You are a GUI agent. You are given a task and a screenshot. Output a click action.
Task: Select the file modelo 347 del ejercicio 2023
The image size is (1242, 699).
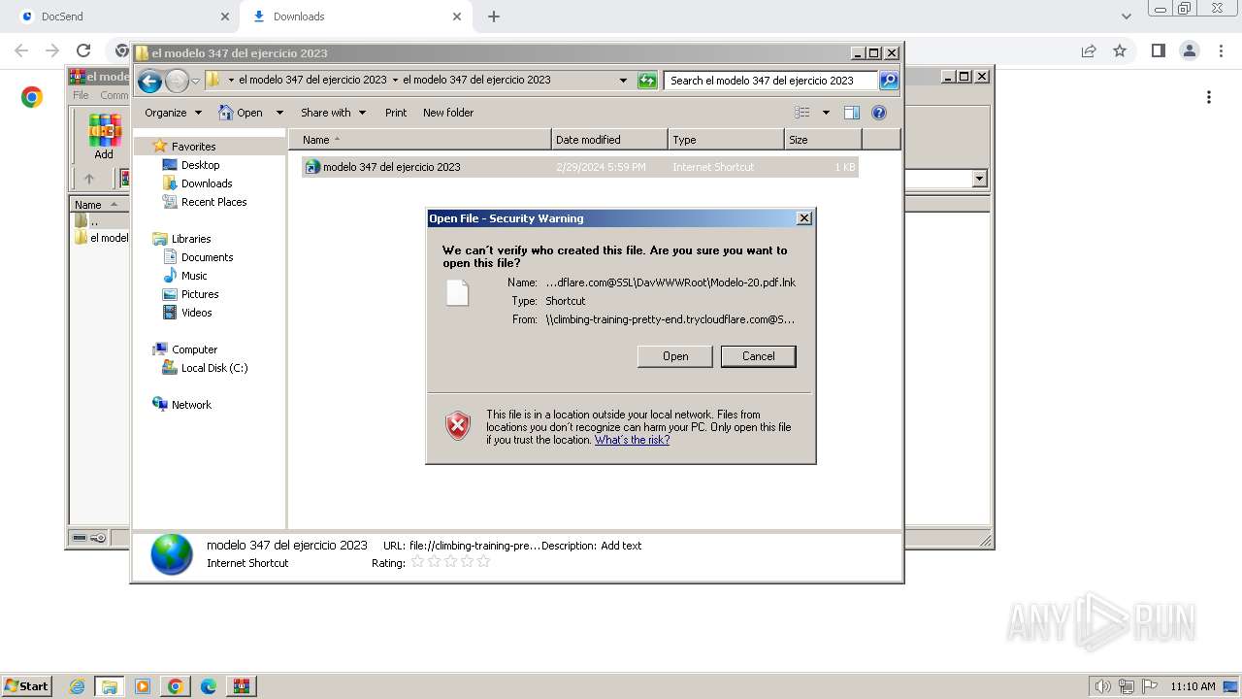(x=579, y=167)
